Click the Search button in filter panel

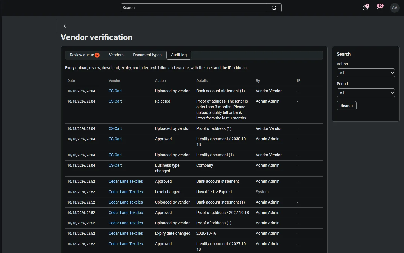(x=346, y=106)
